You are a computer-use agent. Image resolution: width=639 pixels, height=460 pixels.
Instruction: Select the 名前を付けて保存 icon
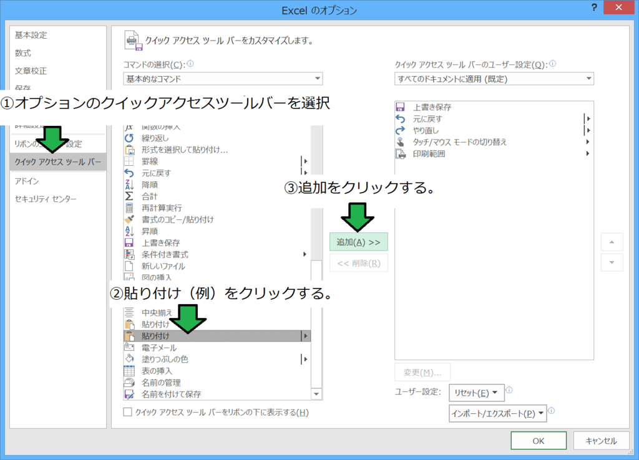click(x=129, y=394)
